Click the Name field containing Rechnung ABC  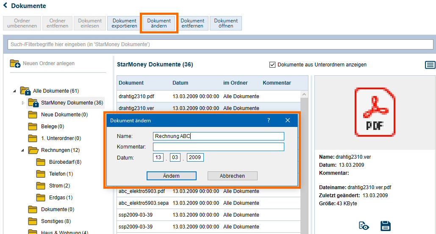tap(219, 136)
